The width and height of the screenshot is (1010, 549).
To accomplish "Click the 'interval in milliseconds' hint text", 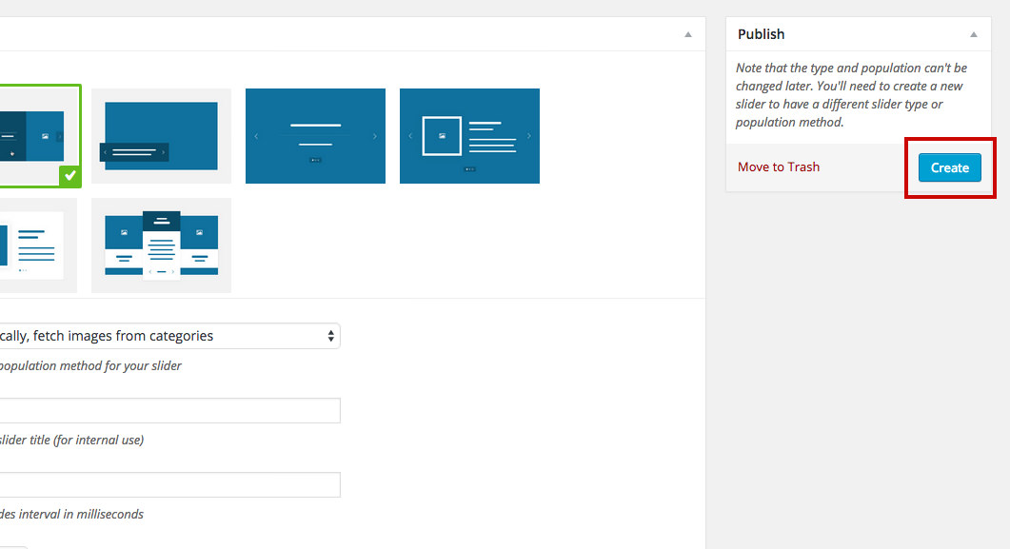I will tap(81, 514).
